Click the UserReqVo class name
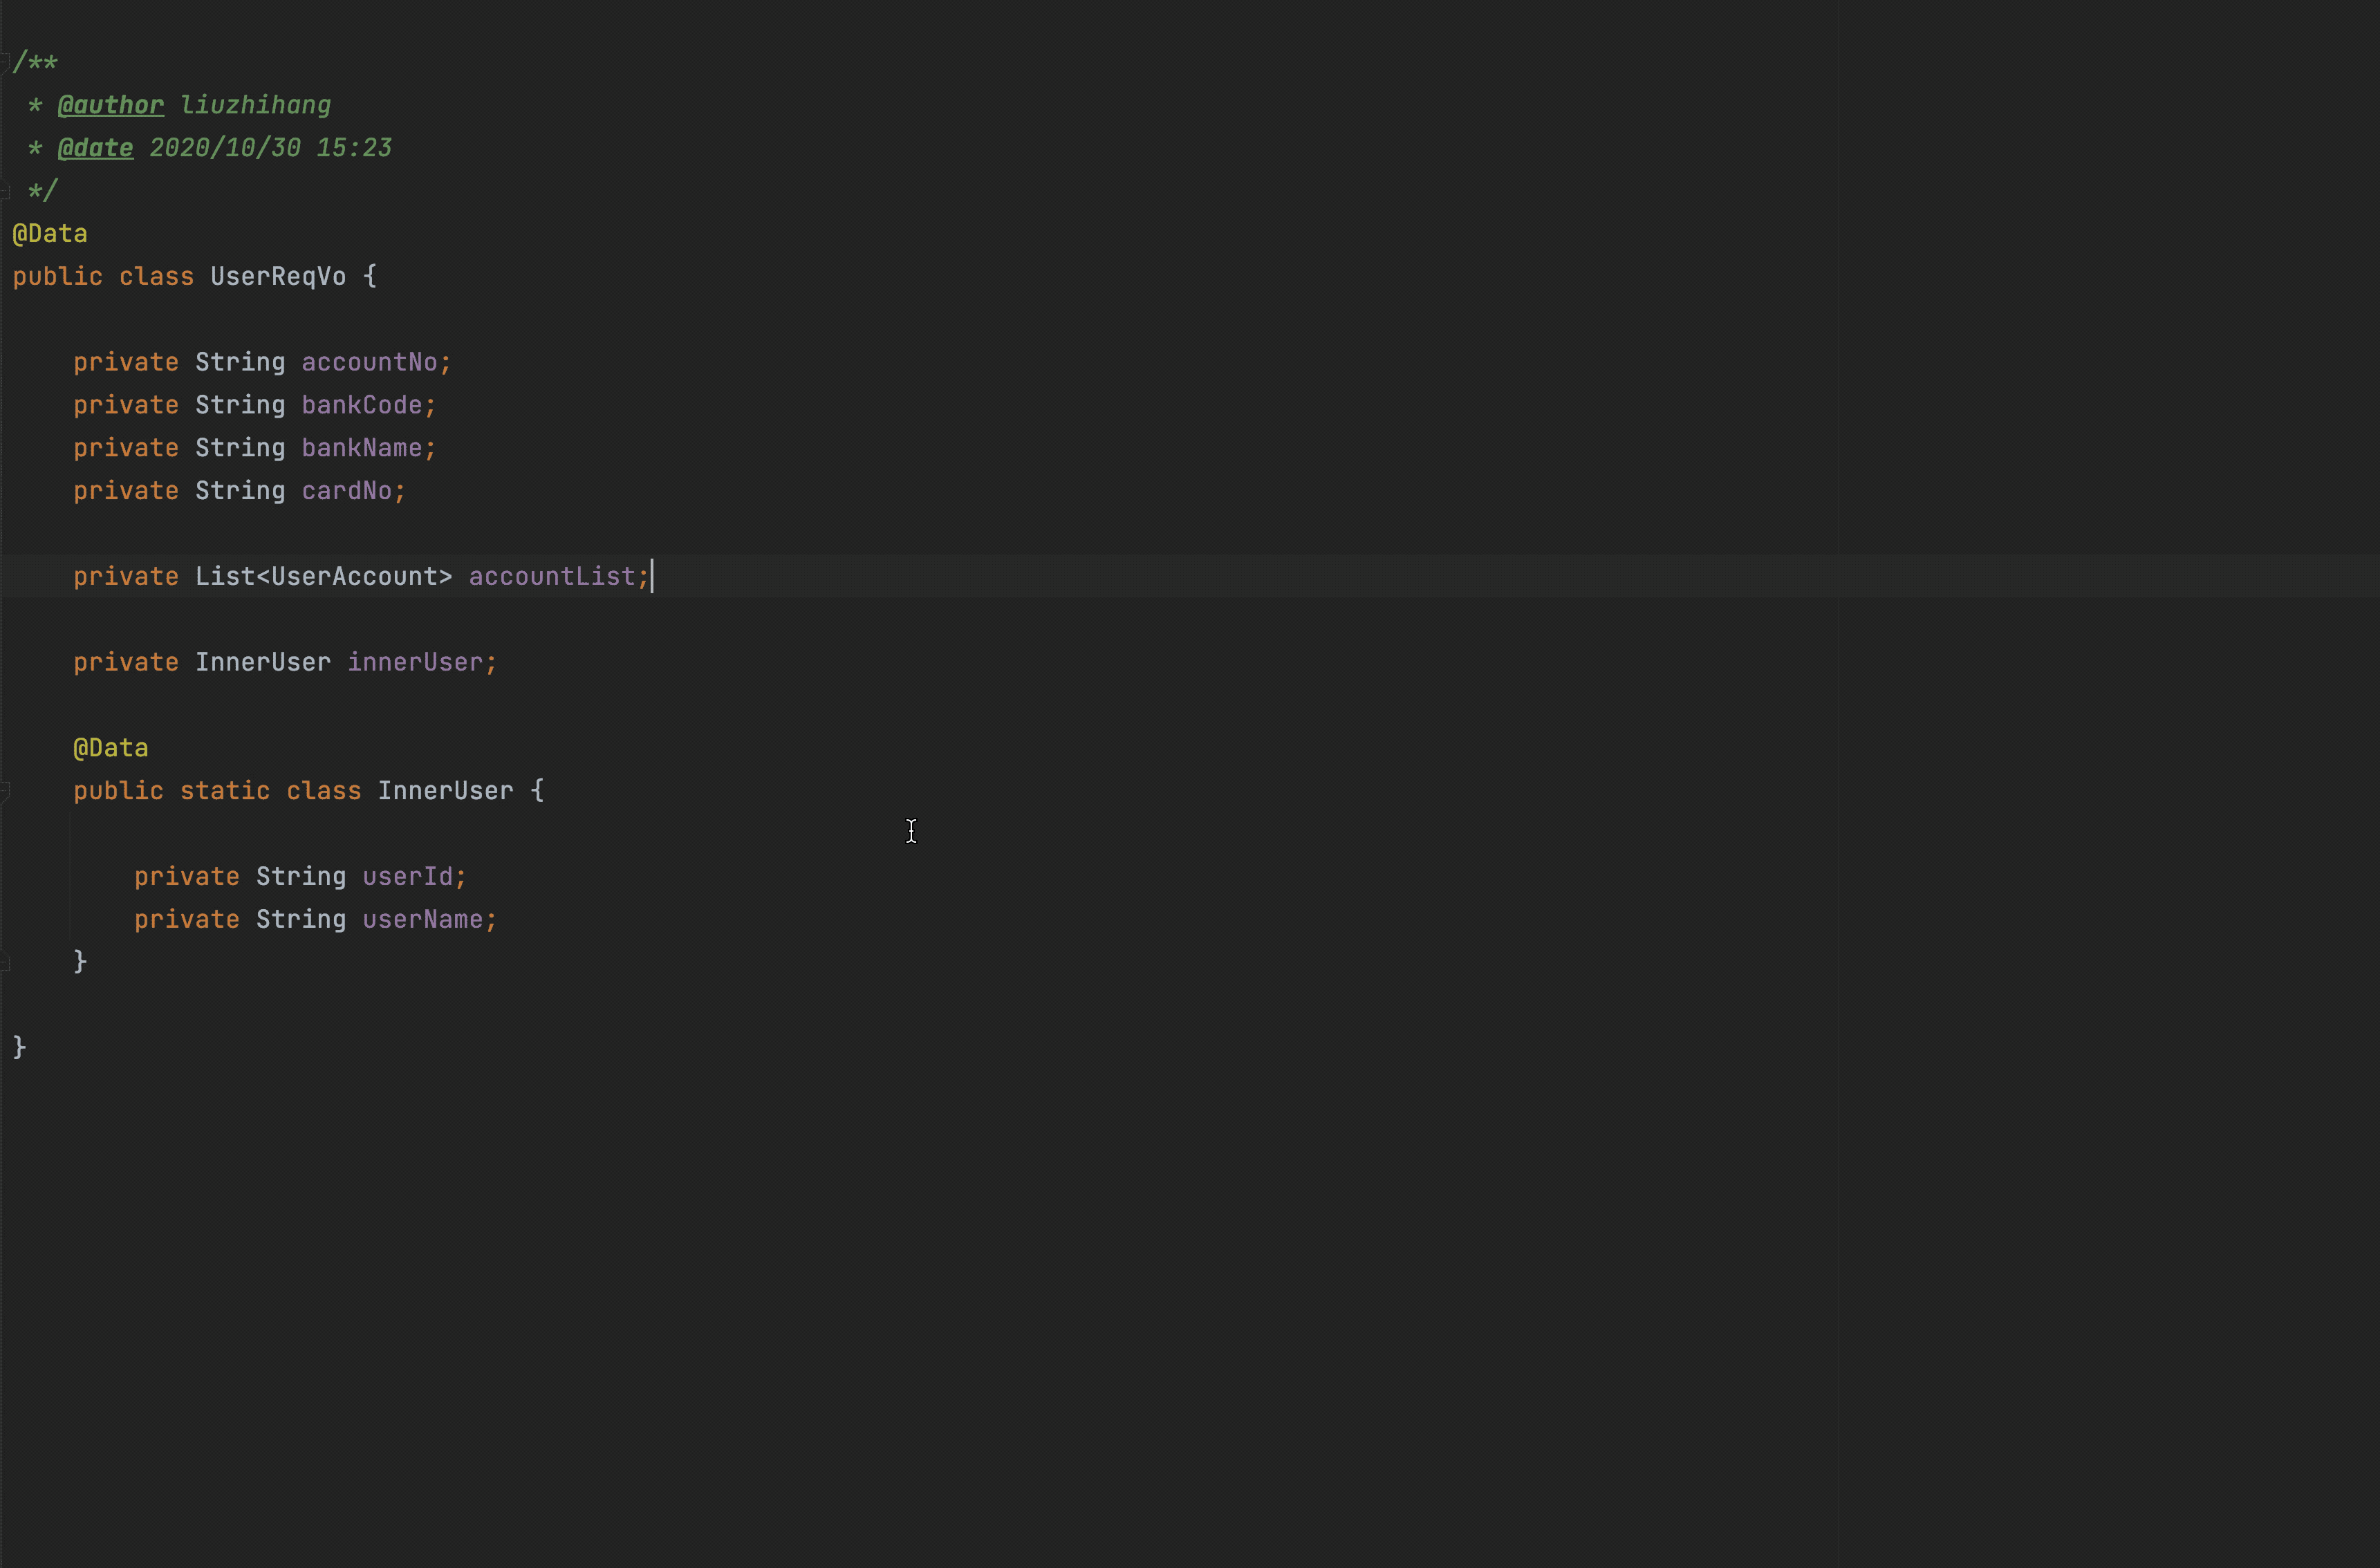 277,277
